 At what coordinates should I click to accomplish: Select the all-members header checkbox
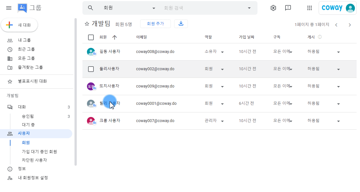tap(91, 37)
